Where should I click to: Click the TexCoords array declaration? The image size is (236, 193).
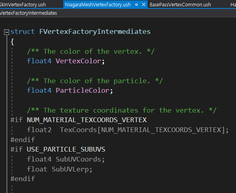128,130
